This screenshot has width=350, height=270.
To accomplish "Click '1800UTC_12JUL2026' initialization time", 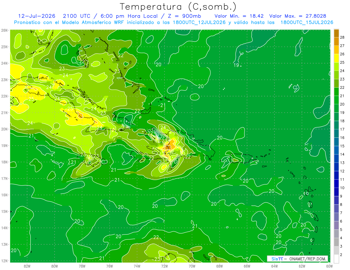I will pyautogui.click(x=199, y=22).
